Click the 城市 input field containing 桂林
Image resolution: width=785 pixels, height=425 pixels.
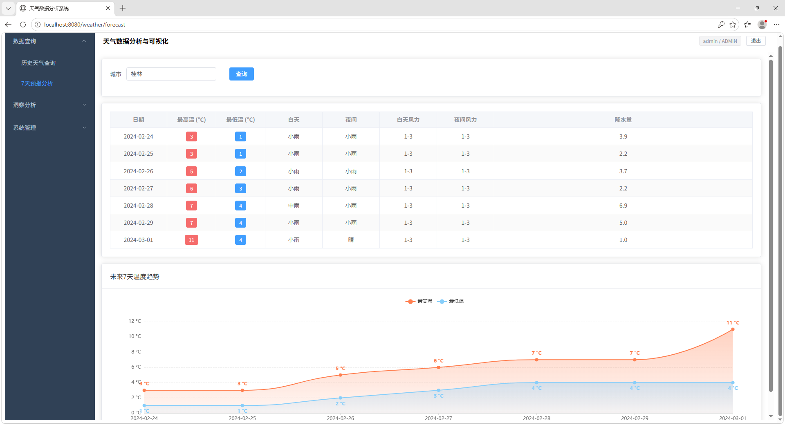[171, 74]
